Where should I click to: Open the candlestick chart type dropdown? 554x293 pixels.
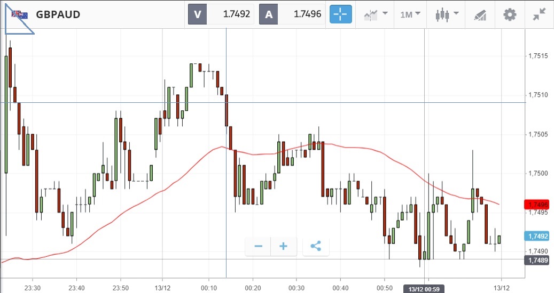click(x=447, y=14)
